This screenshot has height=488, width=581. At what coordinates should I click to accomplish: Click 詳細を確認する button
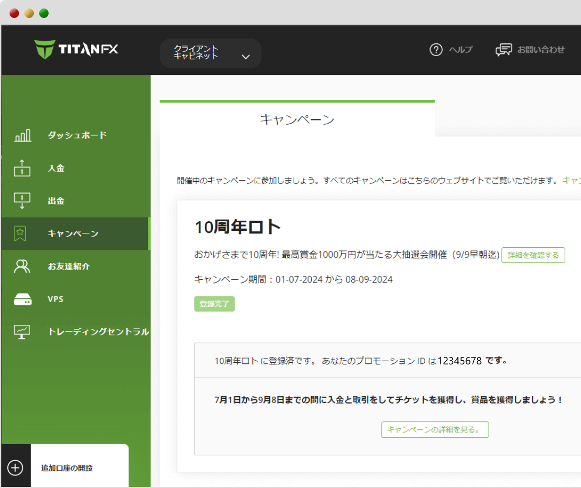click(533, 255)
